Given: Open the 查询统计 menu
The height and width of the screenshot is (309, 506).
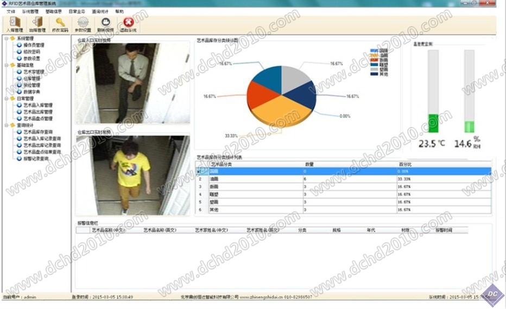Looking at the screenshot, I should coord(101,11).
